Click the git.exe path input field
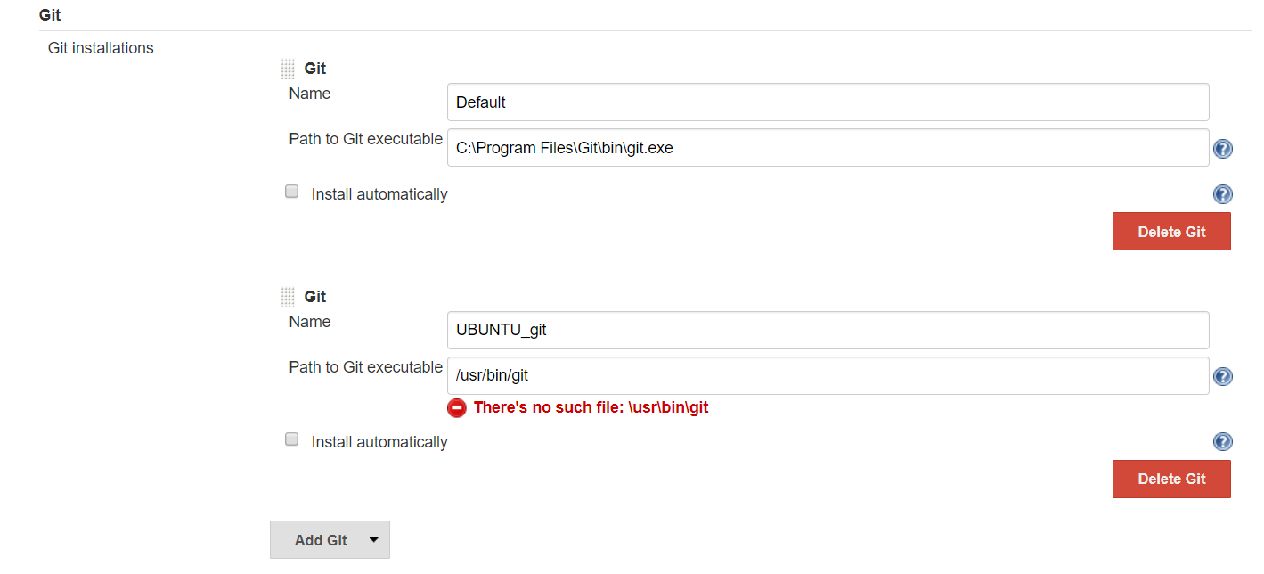This screenshot has width=1264, height=574. tap(828, 148)
